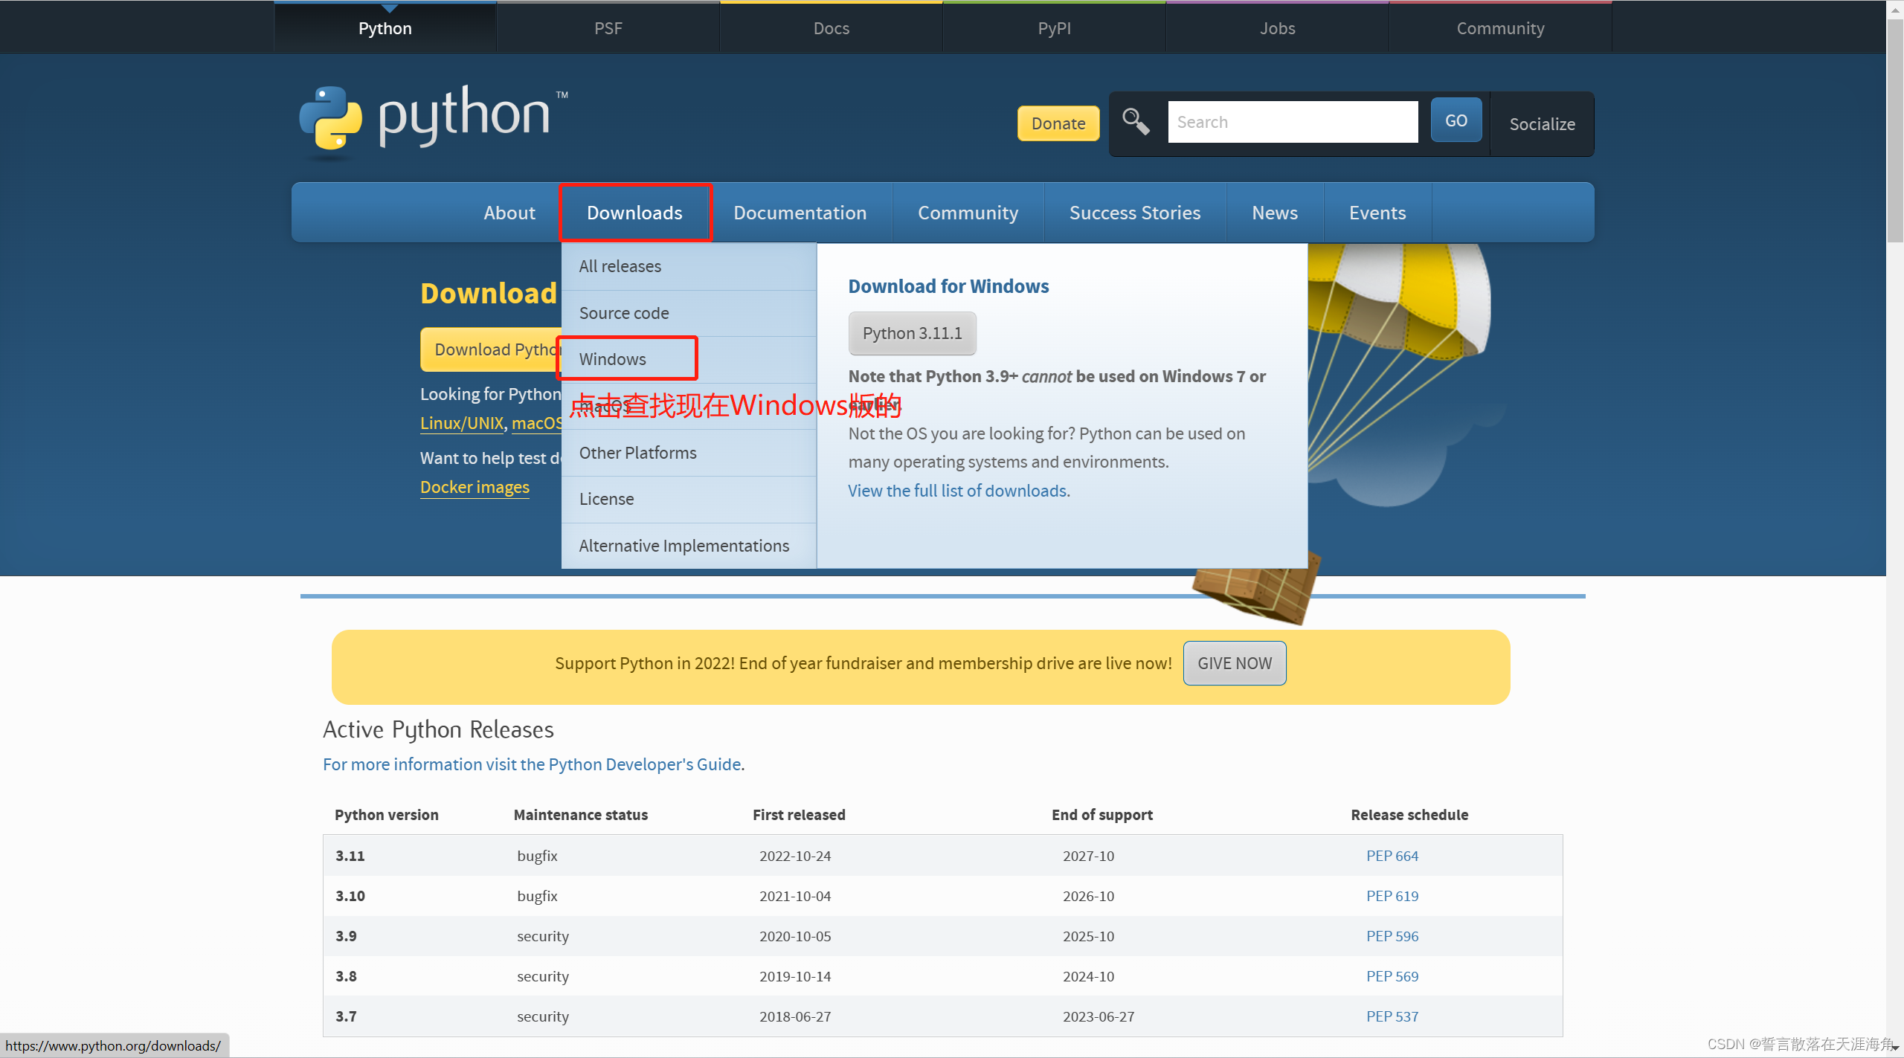Click the Download Python yellow button
The width and height of the screenshot is (1904, 1058).
click(x=492, y=349)
